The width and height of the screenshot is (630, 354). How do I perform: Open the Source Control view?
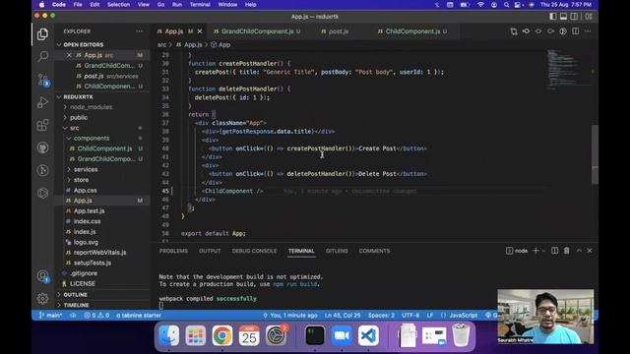pyautogui.click(x=42, y=80)
